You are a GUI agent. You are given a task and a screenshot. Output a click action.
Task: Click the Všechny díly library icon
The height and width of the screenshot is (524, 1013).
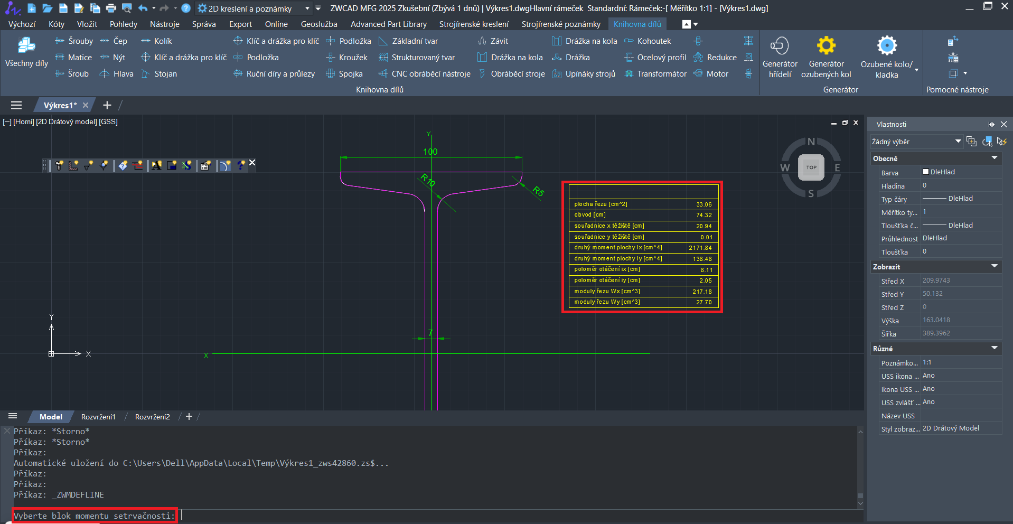26,53
